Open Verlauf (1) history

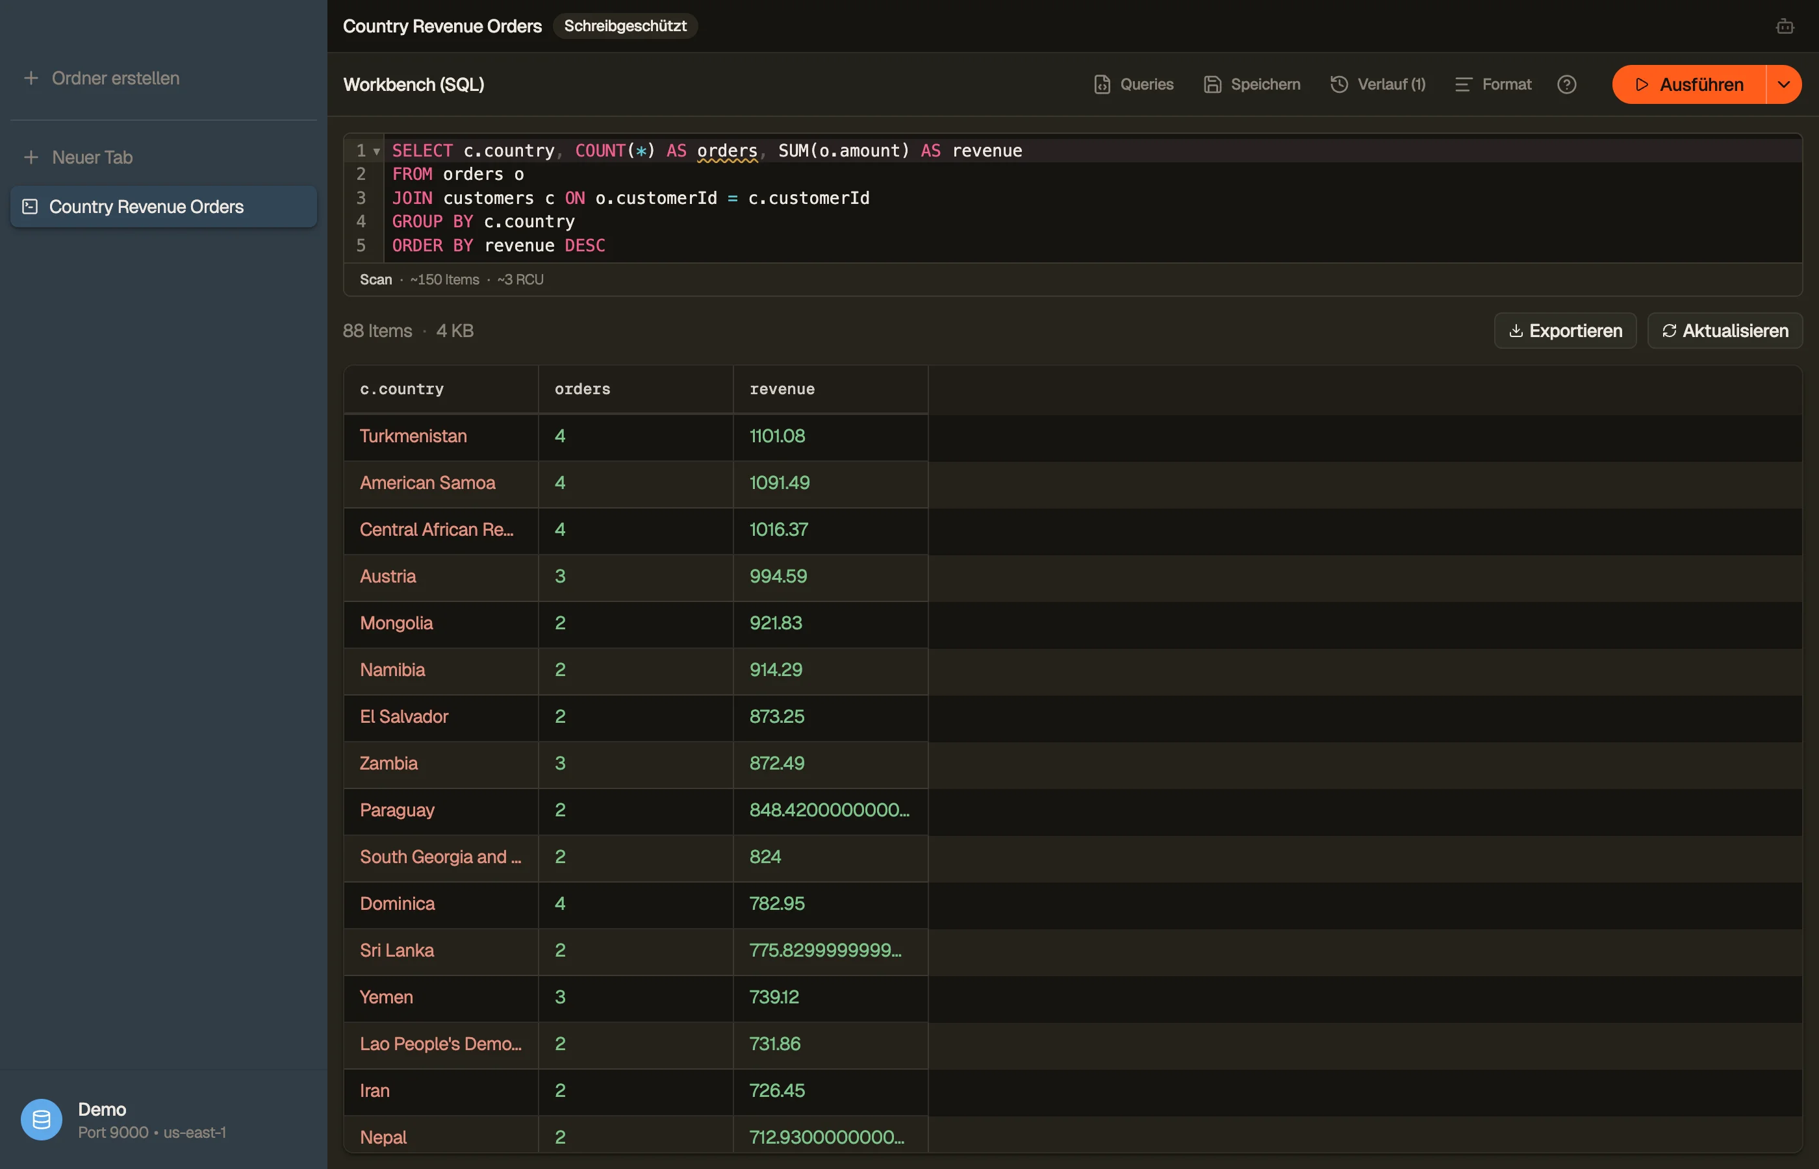coord(1378,84)
